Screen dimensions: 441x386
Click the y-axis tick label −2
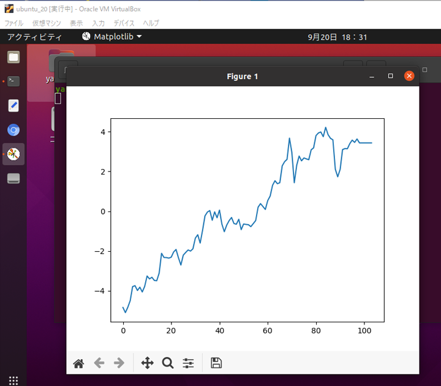(99, 251)
